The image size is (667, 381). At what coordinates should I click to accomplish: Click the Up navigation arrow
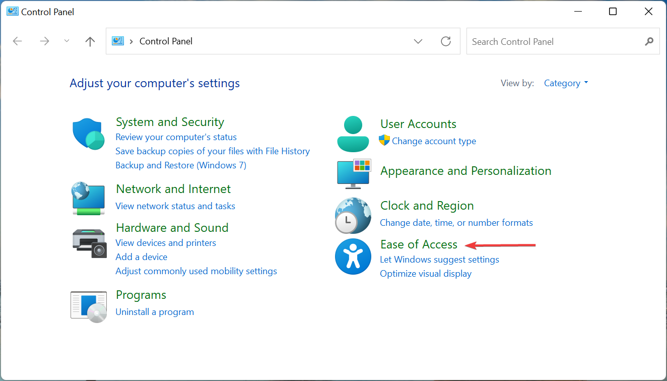click(90, 41)
